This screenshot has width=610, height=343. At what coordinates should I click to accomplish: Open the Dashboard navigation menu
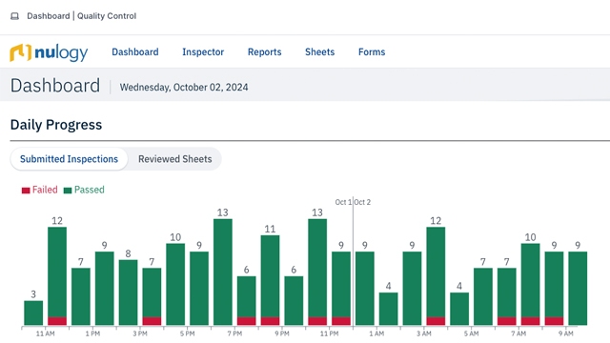135,52
